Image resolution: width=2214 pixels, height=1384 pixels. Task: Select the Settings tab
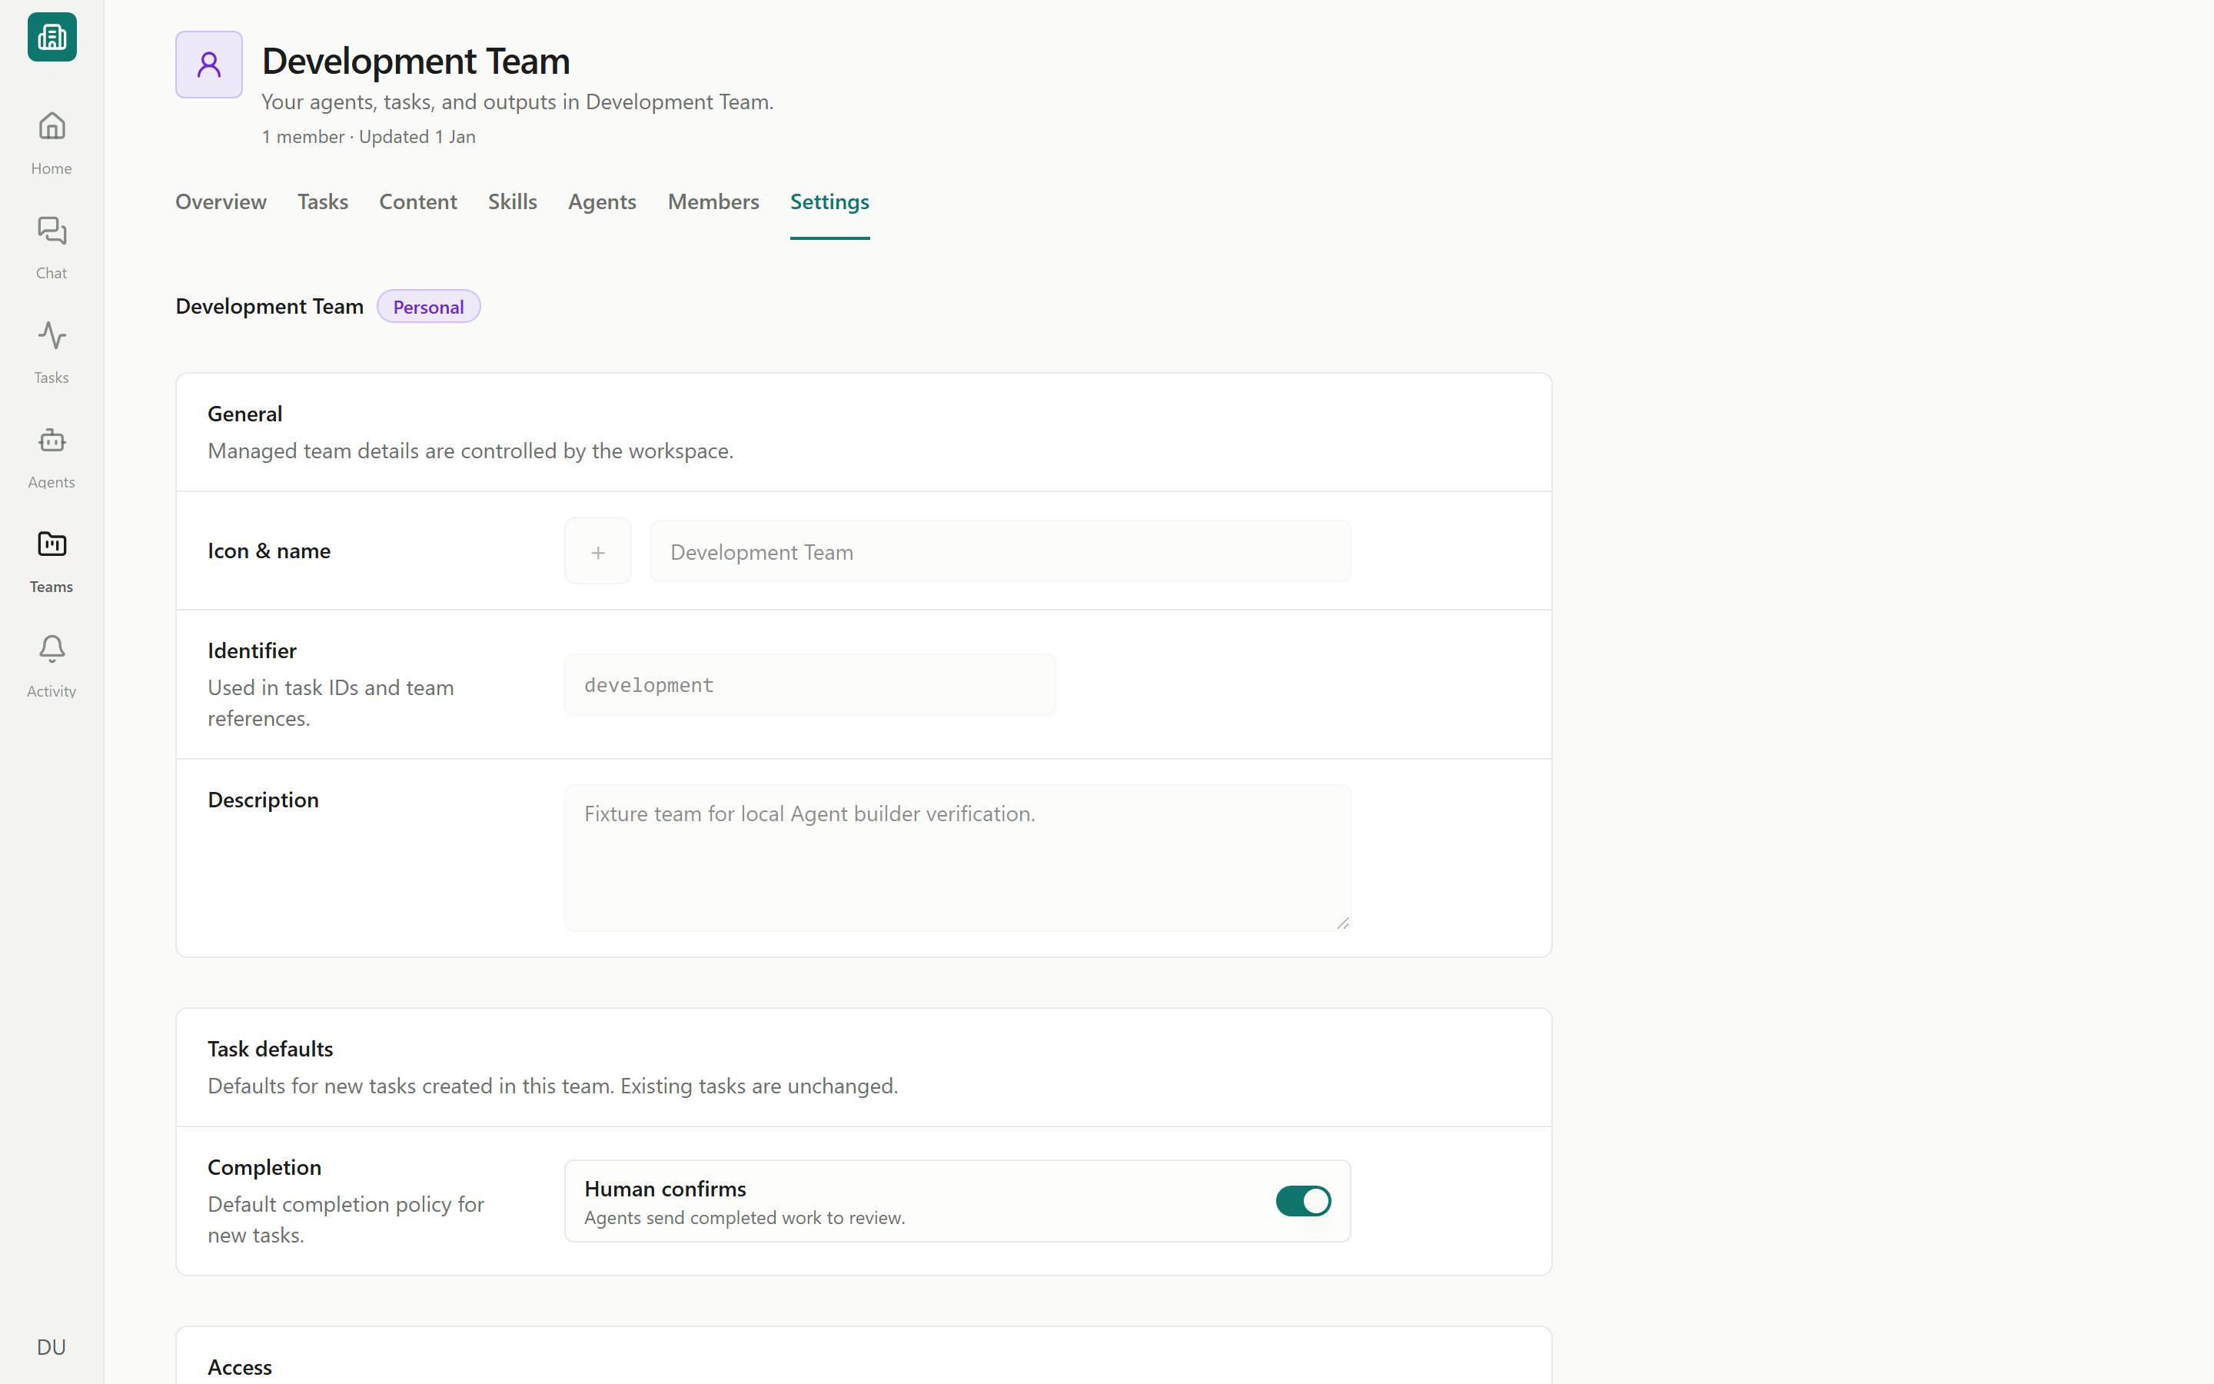pos(829,201)
